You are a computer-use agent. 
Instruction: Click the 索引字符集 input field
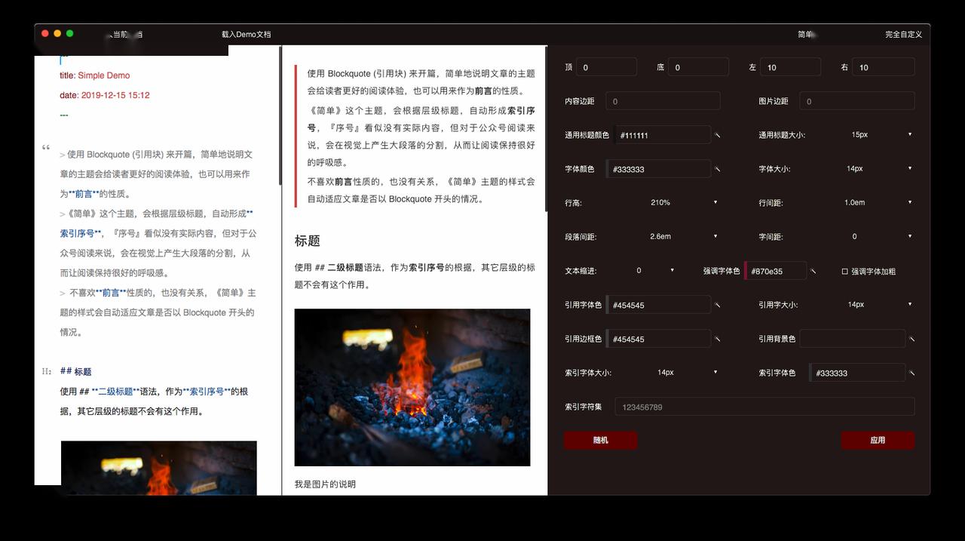(764, 407)
